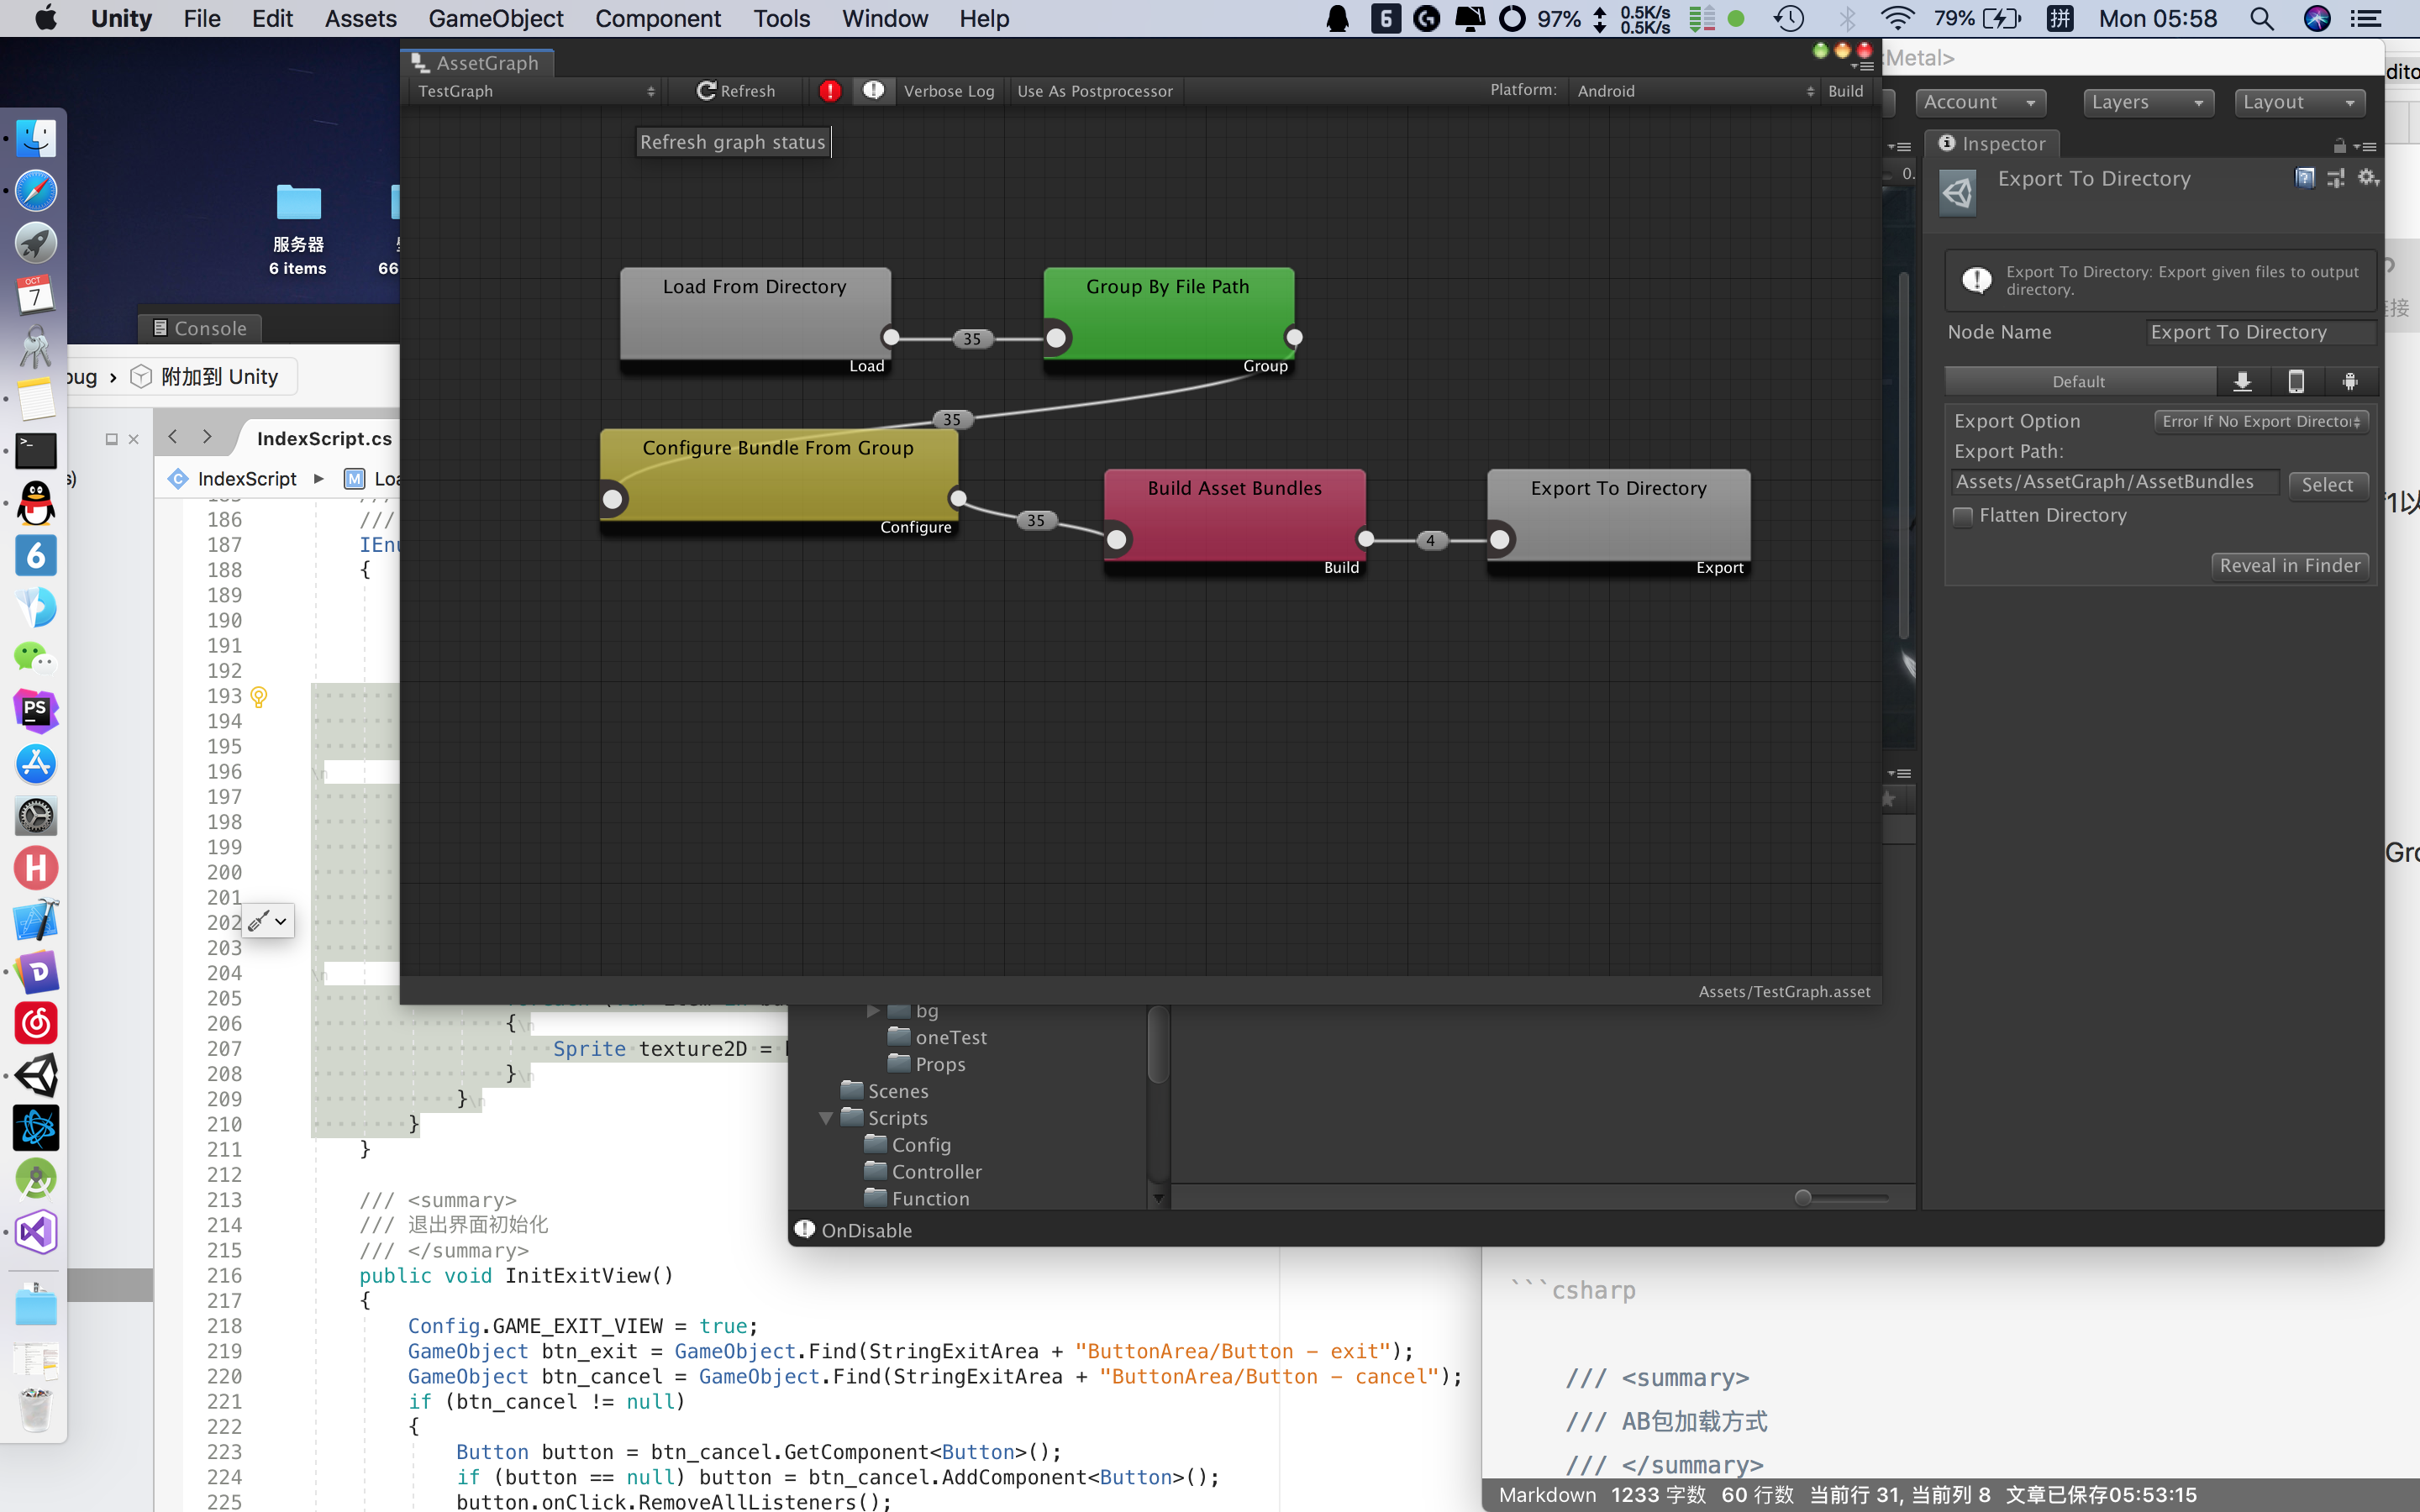
Task: Open the GameObject menu
Action: coord(495,18)
